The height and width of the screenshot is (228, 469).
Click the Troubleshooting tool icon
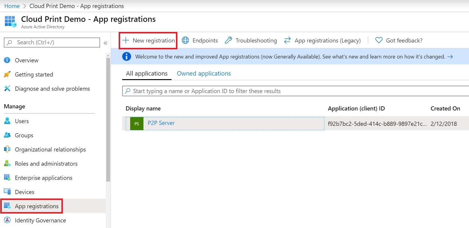(x=228, y=40)
